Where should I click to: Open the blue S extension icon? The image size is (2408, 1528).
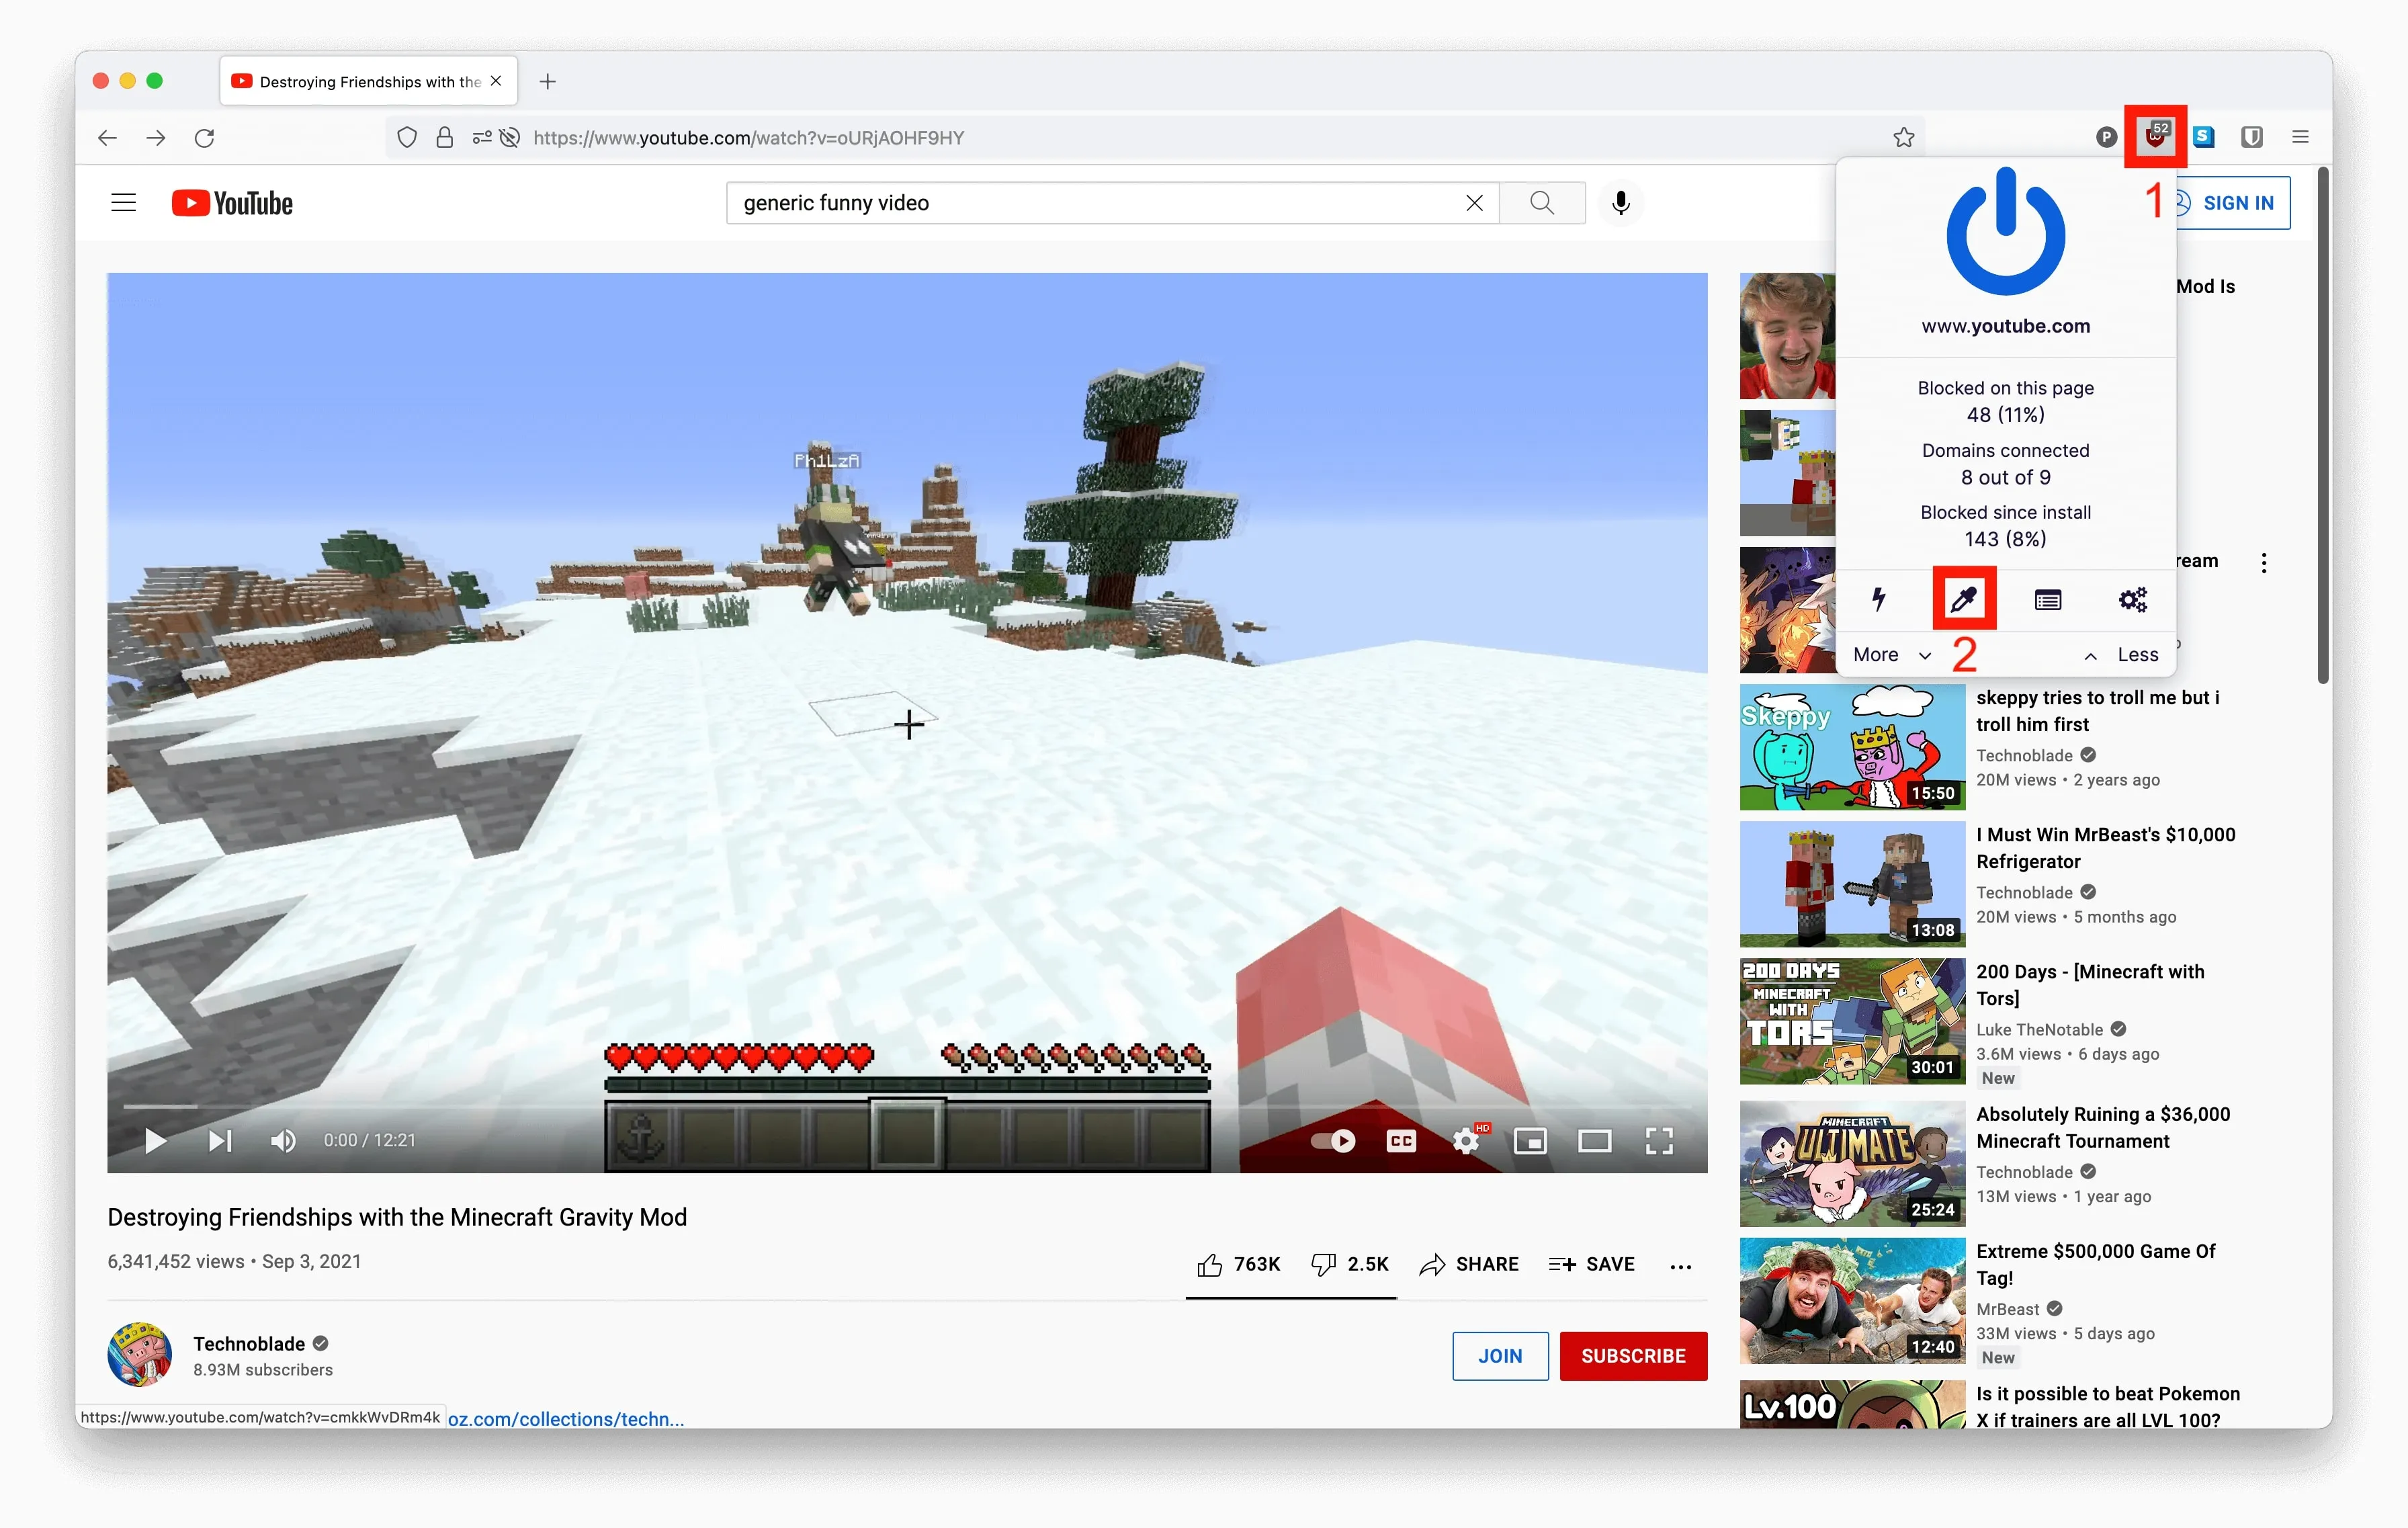coord(2203,137)
